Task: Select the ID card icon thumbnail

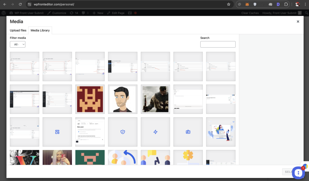Action: (x=188, y=132)
